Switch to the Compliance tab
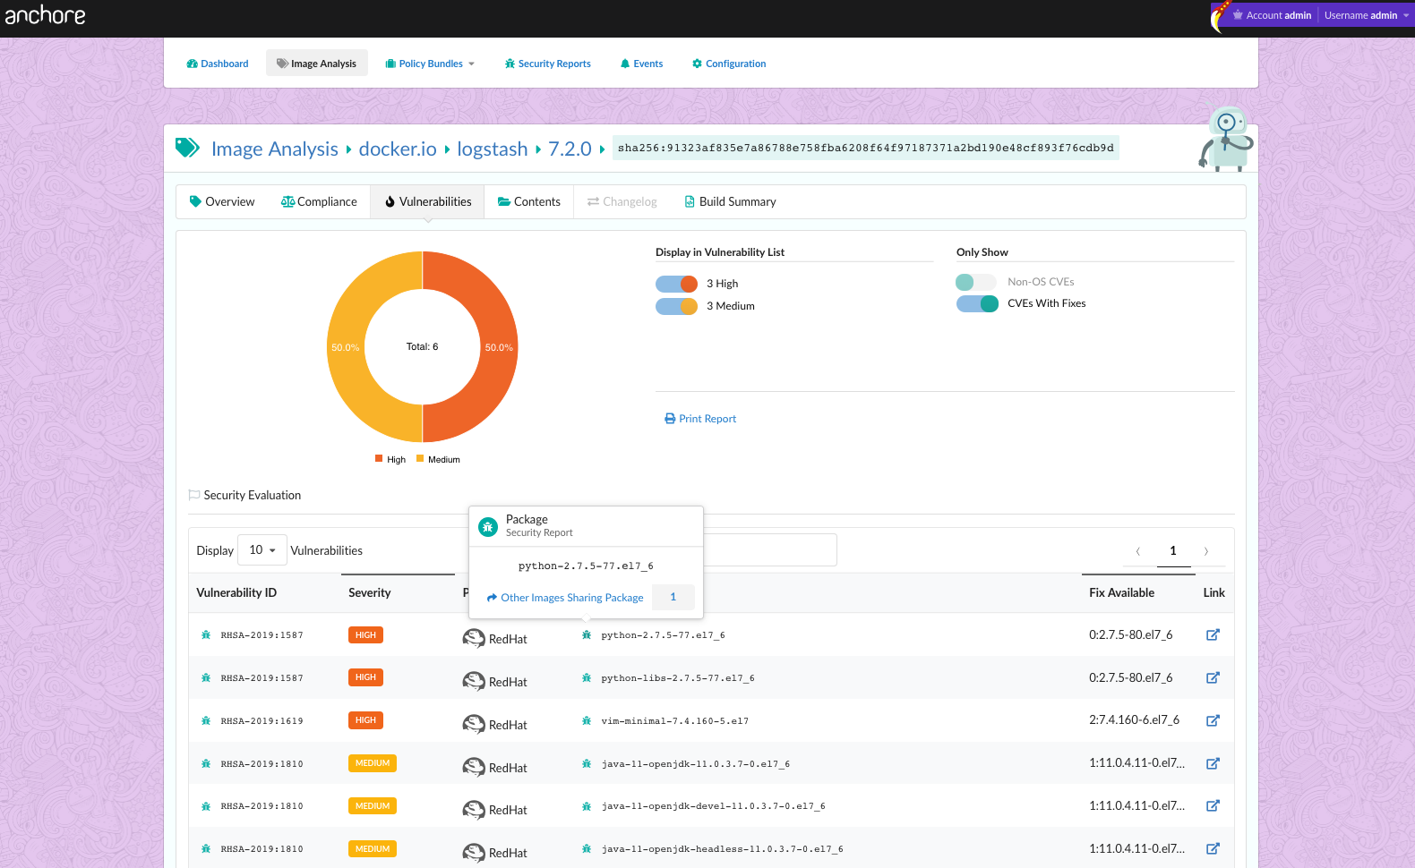 pos(319,202)
